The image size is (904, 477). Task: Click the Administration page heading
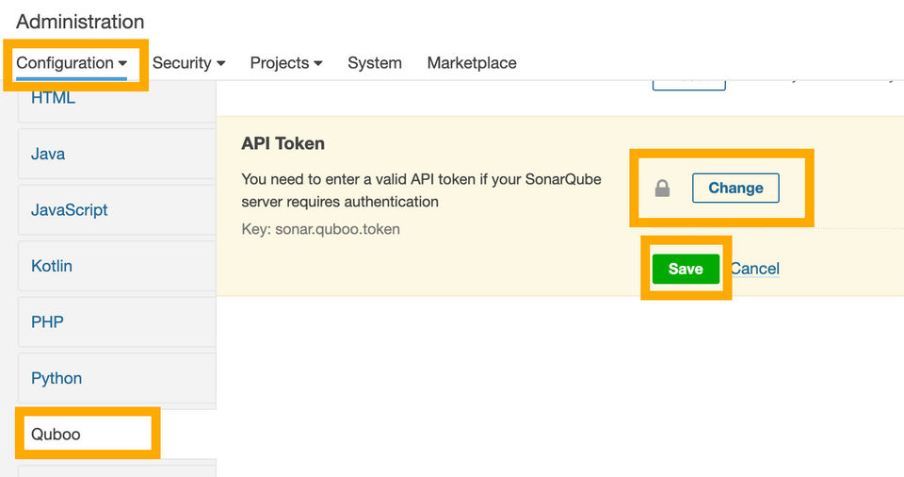(80, 22)
